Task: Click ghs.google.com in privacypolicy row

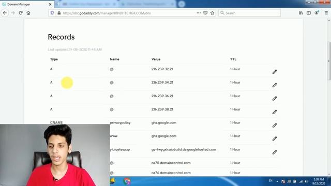Action: [164, 123]
